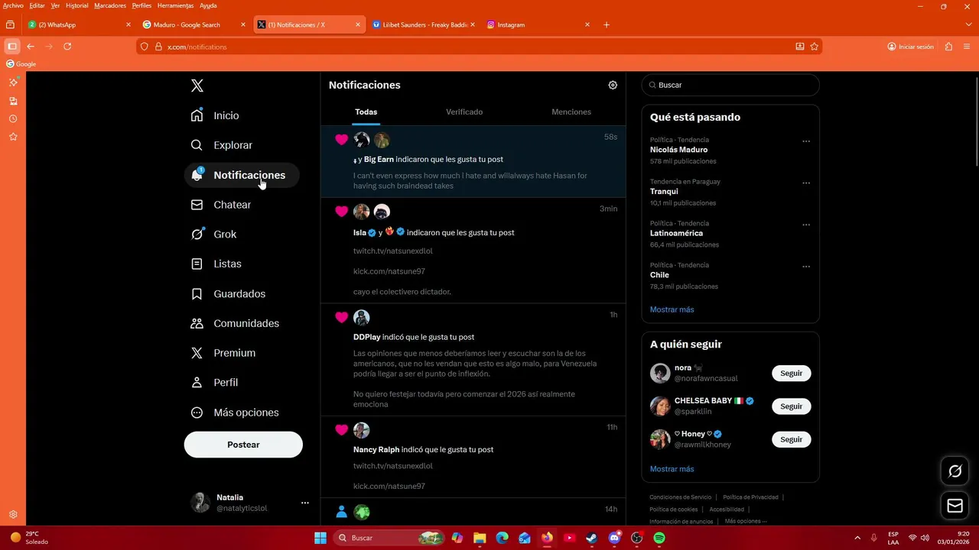Open AI chatbot sparkle icon in sidebar
Screen dimensions: 979x550
coord(13,82)
